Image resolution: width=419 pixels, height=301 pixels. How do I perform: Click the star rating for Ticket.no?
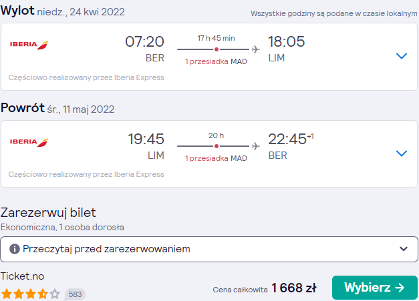coord(31,294)
